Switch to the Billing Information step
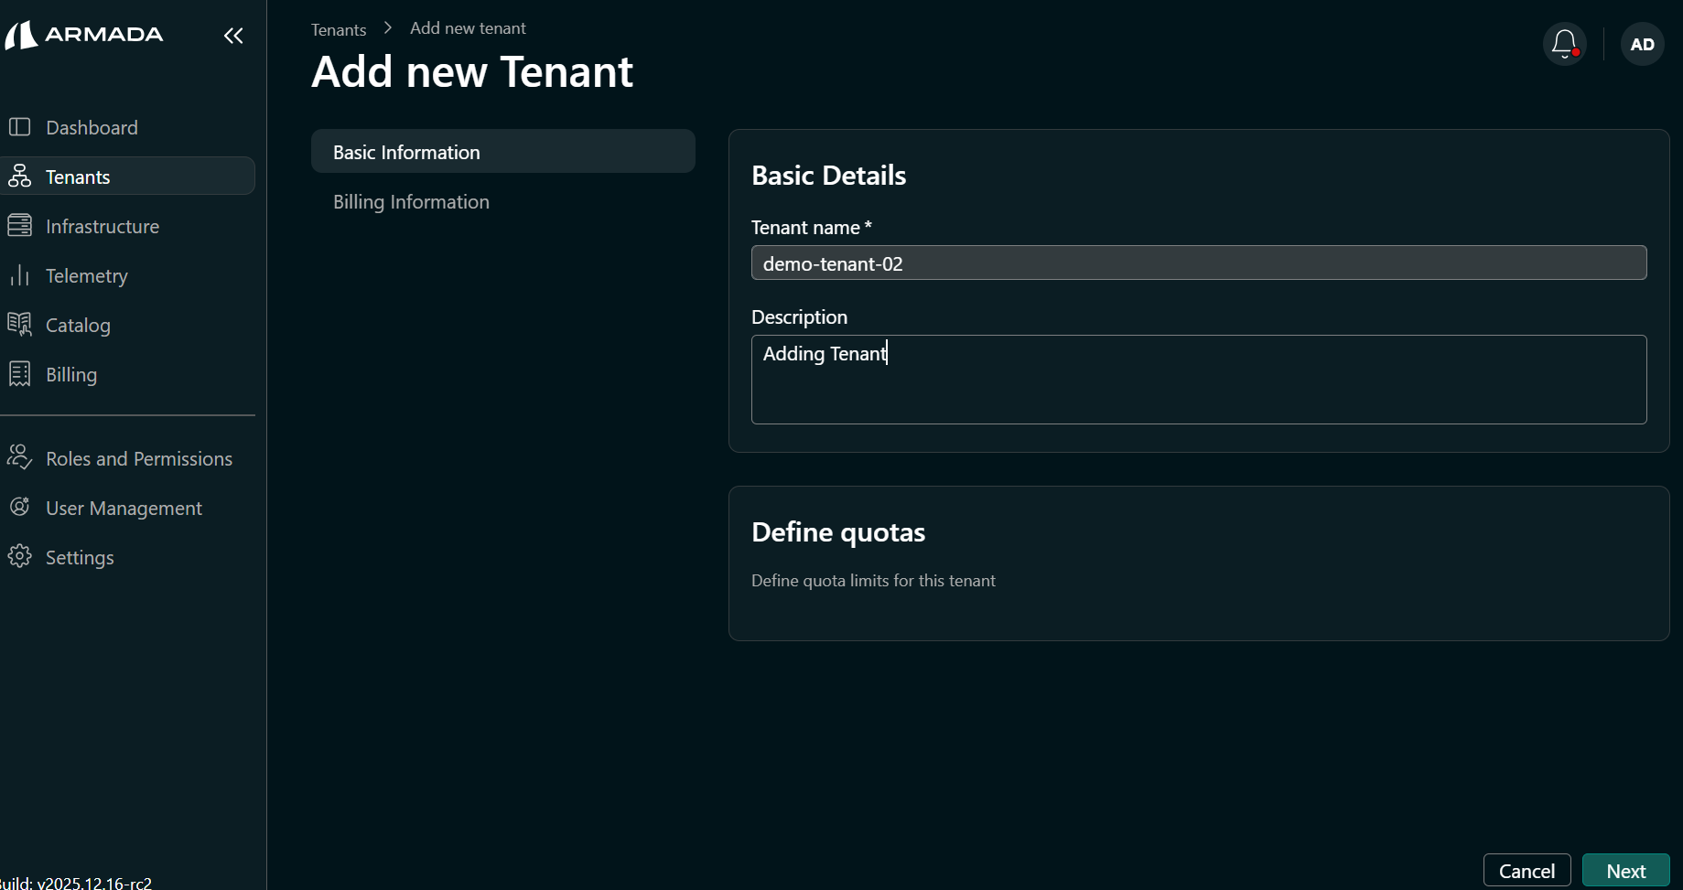This screenshot has height=890, width=1683. coord(411,201)
